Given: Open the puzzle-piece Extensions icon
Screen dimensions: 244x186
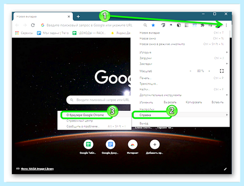Looking at the screenshot, I should click(203, 25).
